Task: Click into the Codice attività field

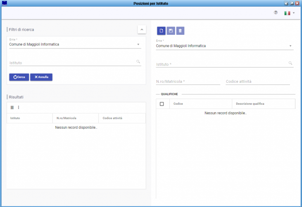Action: [257, 82]
